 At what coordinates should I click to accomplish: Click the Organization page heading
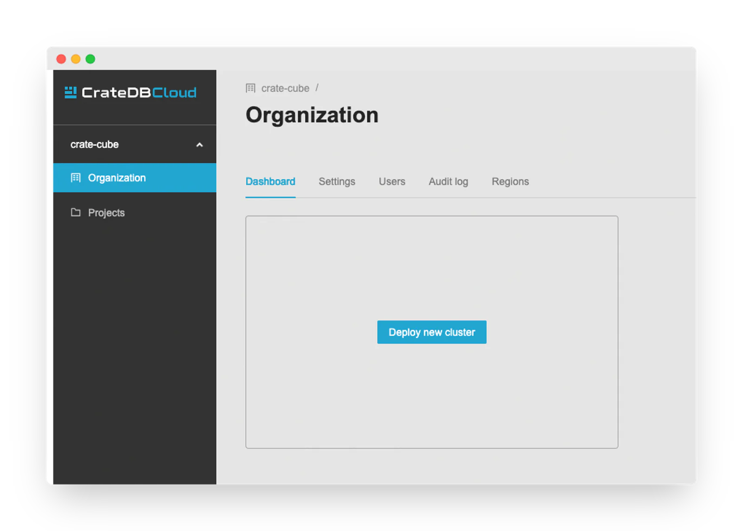tap(312, 115)
